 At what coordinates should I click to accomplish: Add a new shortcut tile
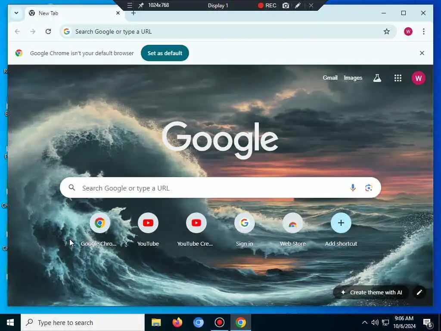[x=341, y=230]
